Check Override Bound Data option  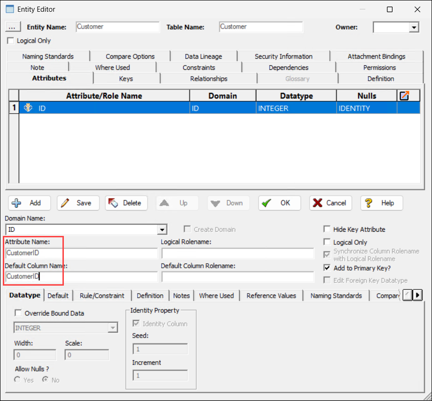click(x=18, y=313)
